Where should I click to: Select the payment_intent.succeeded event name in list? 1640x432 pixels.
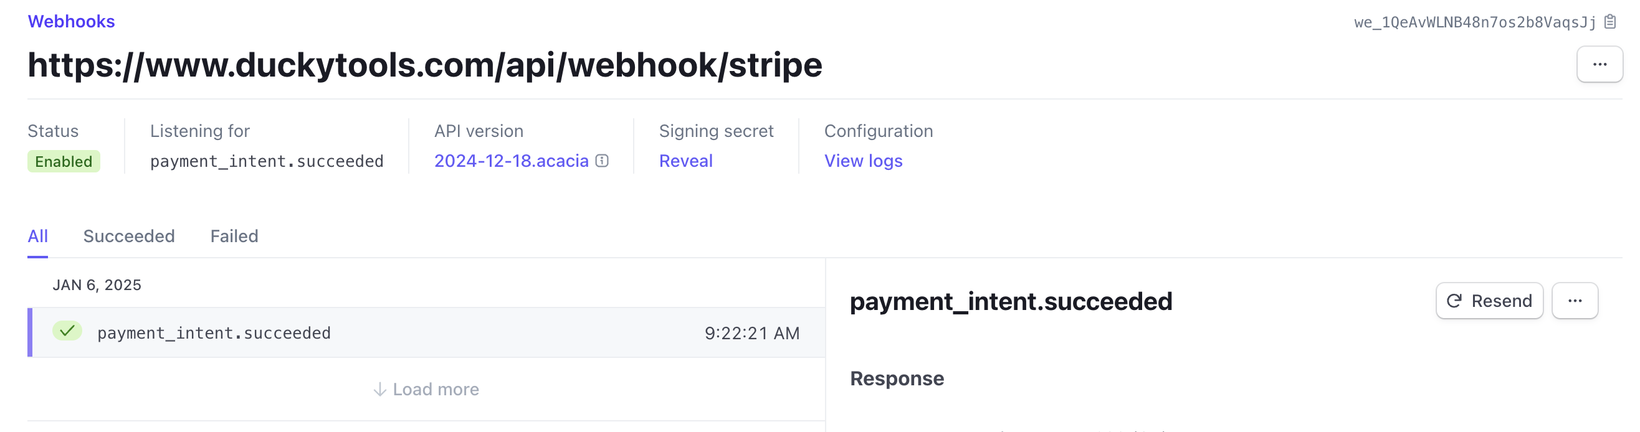(x=214, y=333)
